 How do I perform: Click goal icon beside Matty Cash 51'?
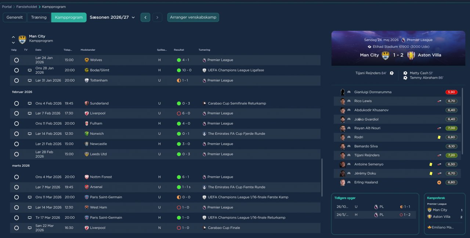point(405,73)
